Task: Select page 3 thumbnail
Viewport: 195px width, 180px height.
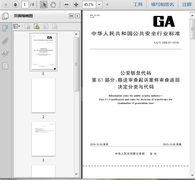Action: click(43, 139)
